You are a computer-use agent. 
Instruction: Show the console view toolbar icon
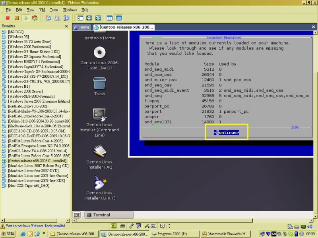point(119,18)
